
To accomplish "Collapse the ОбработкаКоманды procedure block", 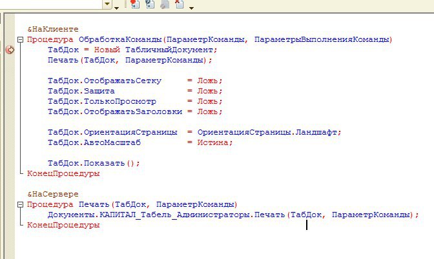I will coord(20,40).
